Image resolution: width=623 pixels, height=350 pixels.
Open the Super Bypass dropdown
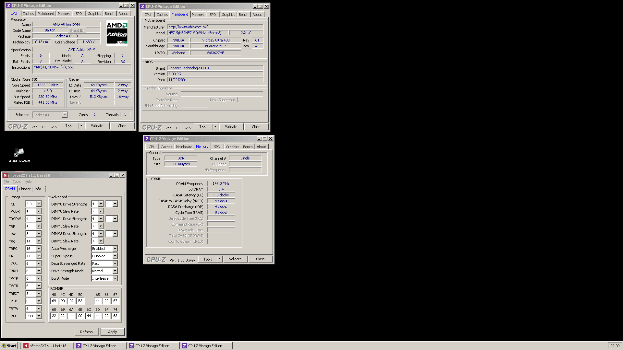coord(115,256)
